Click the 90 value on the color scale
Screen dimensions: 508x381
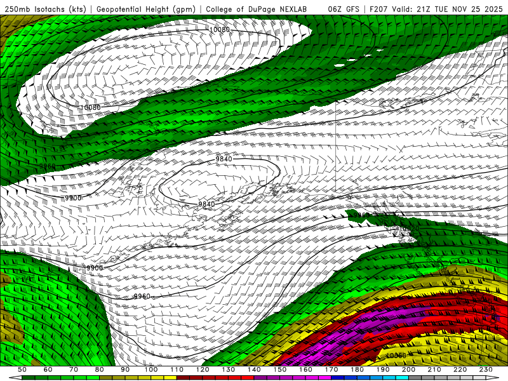(x=125, y=370)
